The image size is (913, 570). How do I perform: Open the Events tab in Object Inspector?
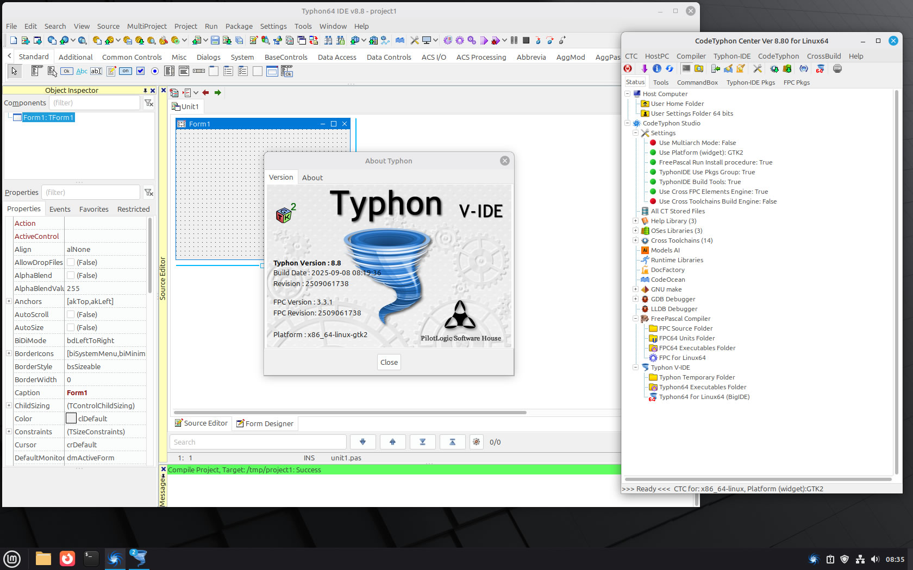click(x=60, y=209)
